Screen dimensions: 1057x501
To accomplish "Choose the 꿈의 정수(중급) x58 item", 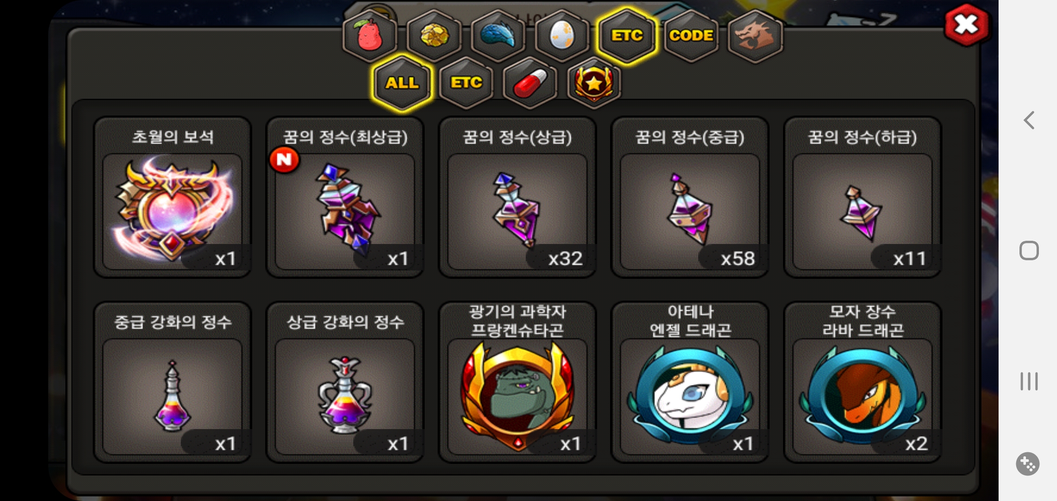I will (x=690, y=198).
